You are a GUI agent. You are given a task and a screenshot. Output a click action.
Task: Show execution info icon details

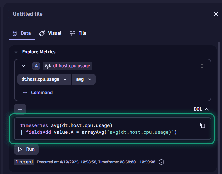161,162
